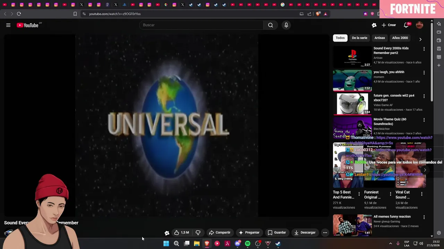Image resolution: width=444 pixels, height=249 pixels.
Task: Open Blechbüchse channel link
Action: tap(382, 129)
